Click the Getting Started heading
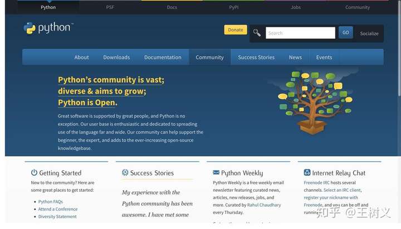The height and width of the screenshot is (229, 401). pyautogui.click(x=60, y=173)
